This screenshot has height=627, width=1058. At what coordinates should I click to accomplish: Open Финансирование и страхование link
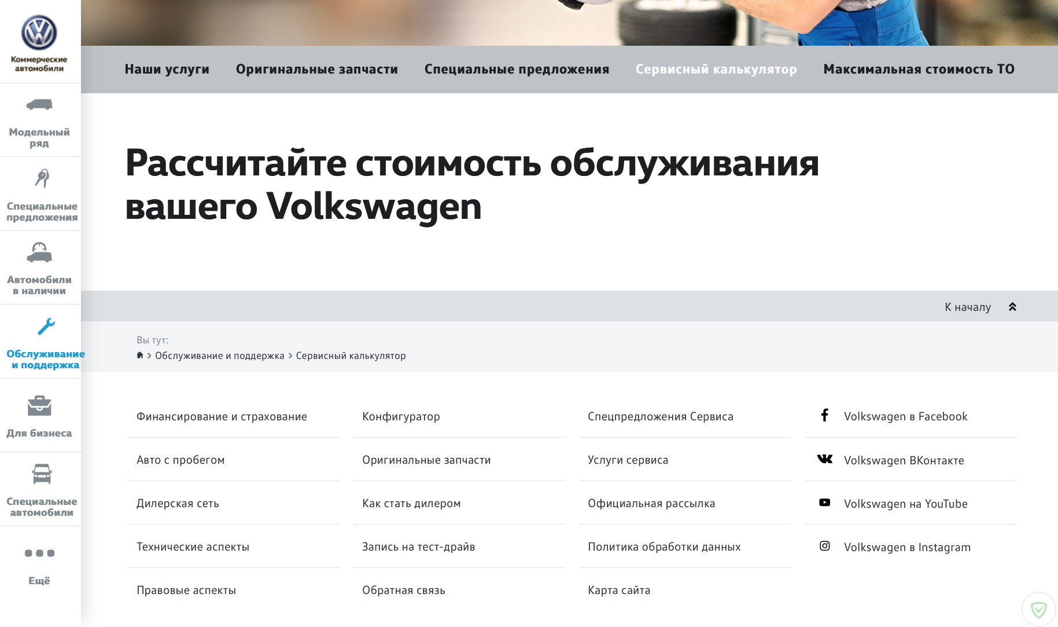pos(222,416)
